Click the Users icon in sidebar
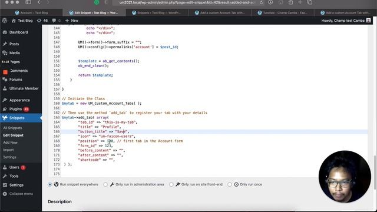 [x=5, y=167]
